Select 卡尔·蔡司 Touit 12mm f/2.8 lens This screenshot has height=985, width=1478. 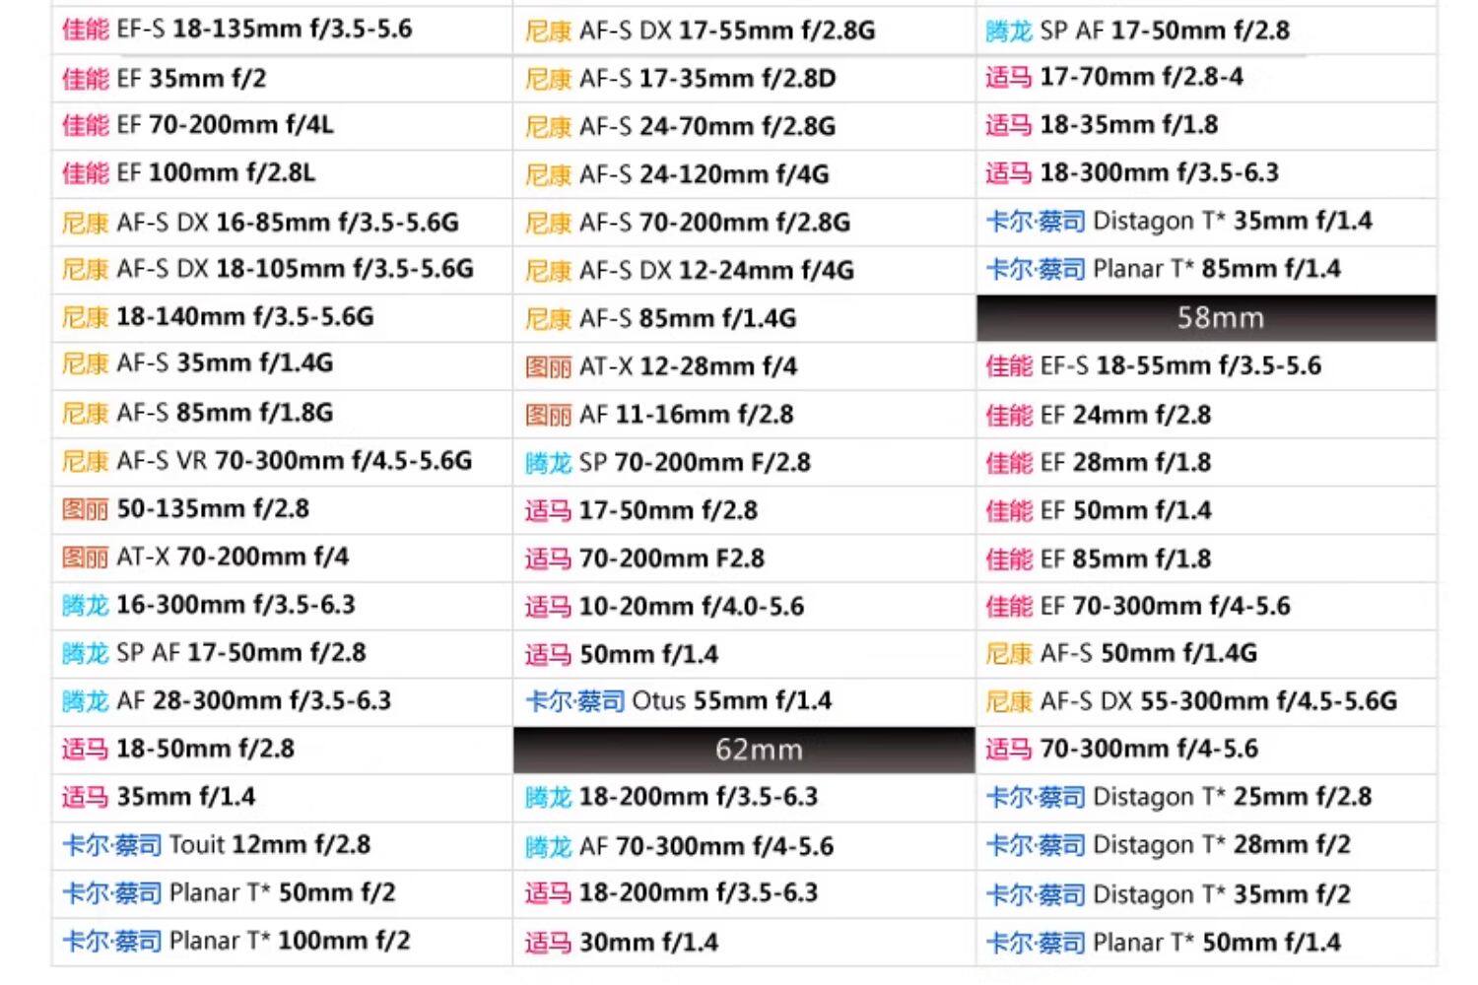tap(282, 845)
